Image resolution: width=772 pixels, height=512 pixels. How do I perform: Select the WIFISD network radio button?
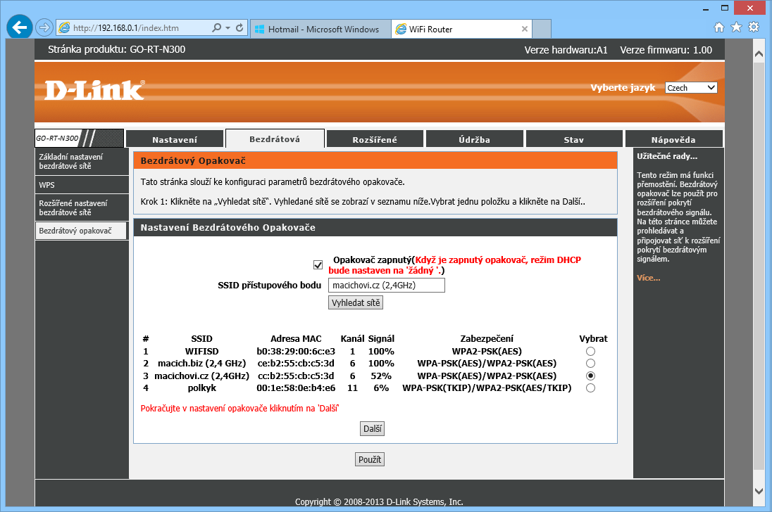point(590,351)
